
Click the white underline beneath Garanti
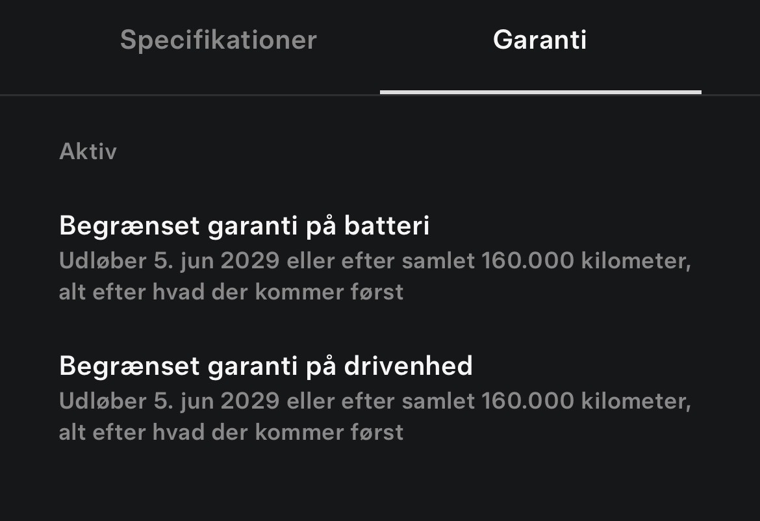[540, 92]
